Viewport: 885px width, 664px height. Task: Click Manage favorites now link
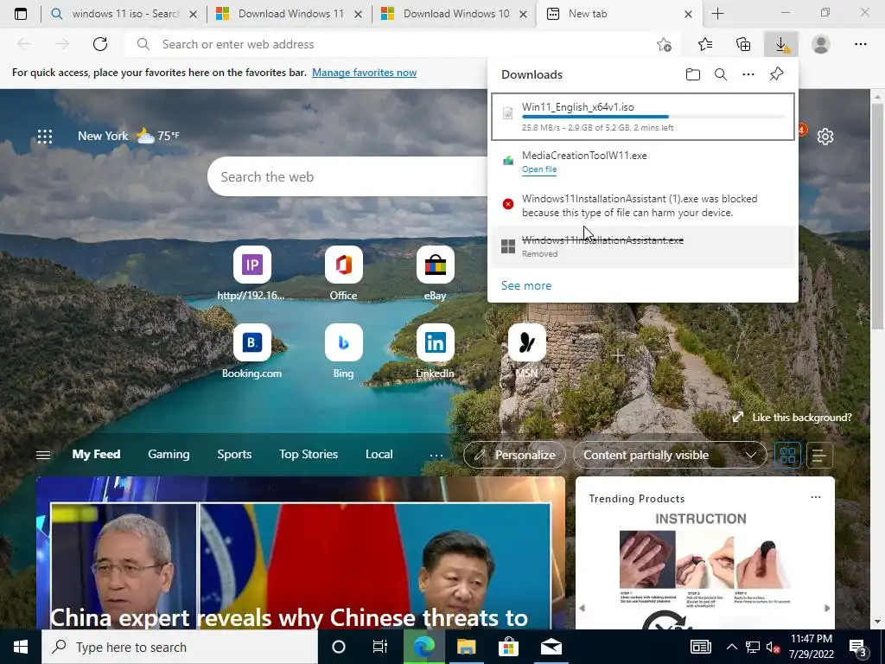[x=364, y=73]
